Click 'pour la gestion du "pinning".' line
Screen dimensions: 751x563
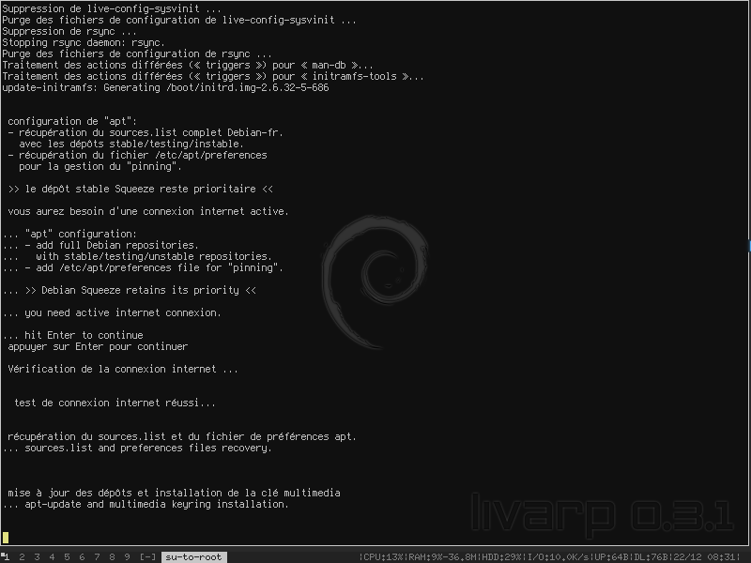pyautogui.click(x=100, y=166)
